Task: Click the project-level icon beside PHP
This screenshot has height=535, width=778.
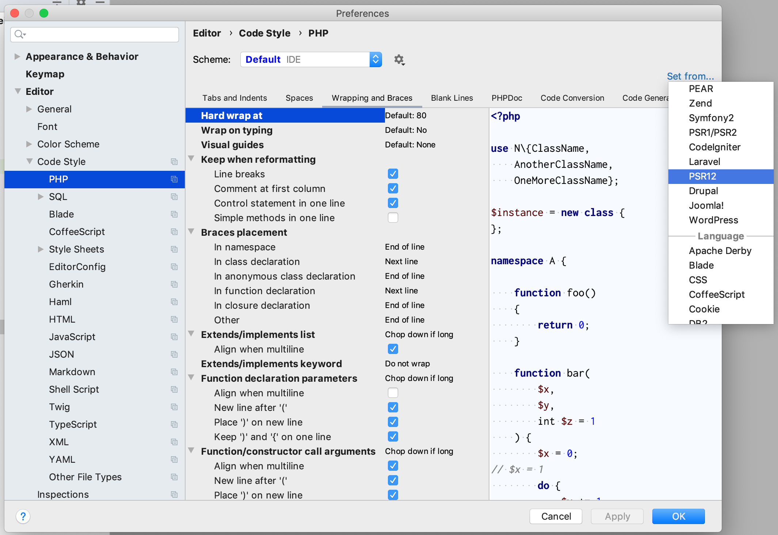Action: [174, 179]
